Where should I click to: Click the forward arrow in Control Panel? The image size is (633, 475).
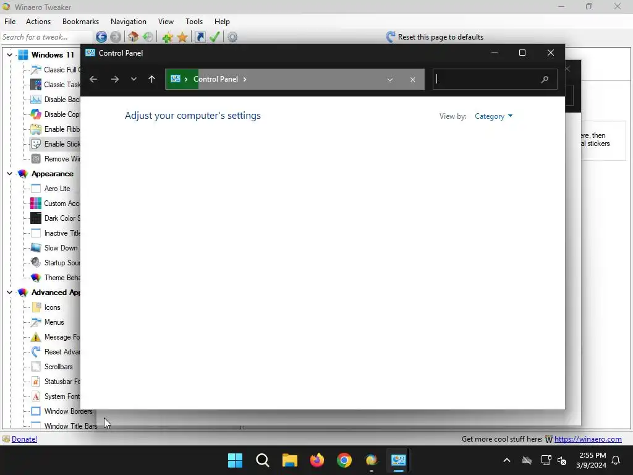(x=115, y=79)
